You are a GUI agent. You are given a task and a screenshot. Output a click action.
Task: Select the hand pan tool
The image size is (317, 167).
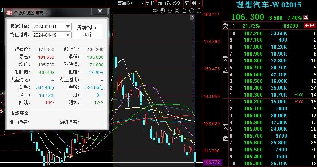pyautogui.click(x=163, y=11)
